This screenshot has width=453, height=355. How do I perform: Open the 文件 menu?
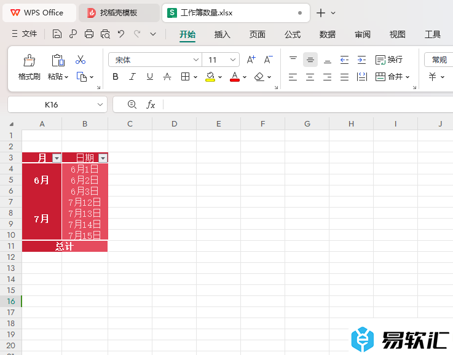click(25, 34)
